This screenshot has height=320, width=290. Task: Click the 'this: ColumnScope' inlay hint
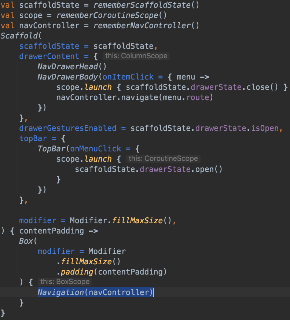pyautogui.click(x=136, y=56)
